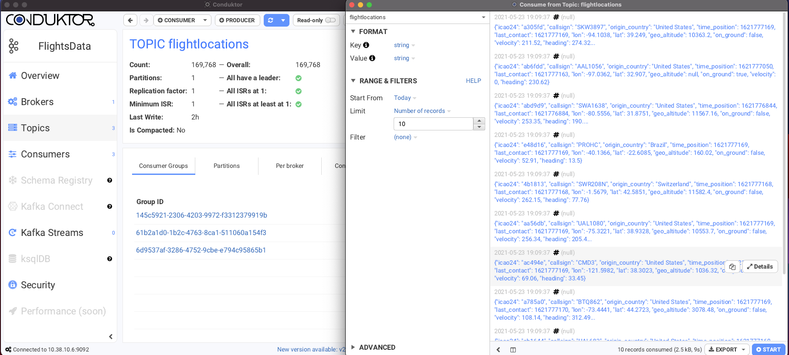Viewport: 789px width, 355px height.
Task: Open Details for the hovered record
Action: coord(760,266)
